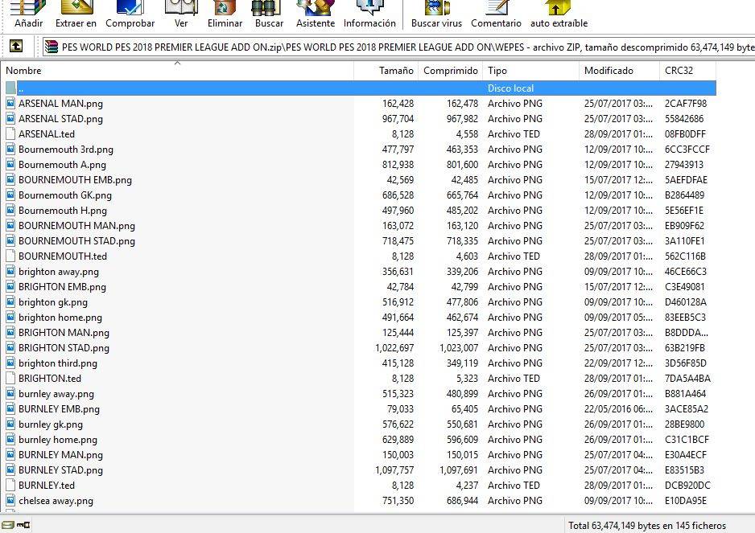Click the blank file icon beside ARSENAL.ted
The image size is (755, 533).
coord(10,133)
